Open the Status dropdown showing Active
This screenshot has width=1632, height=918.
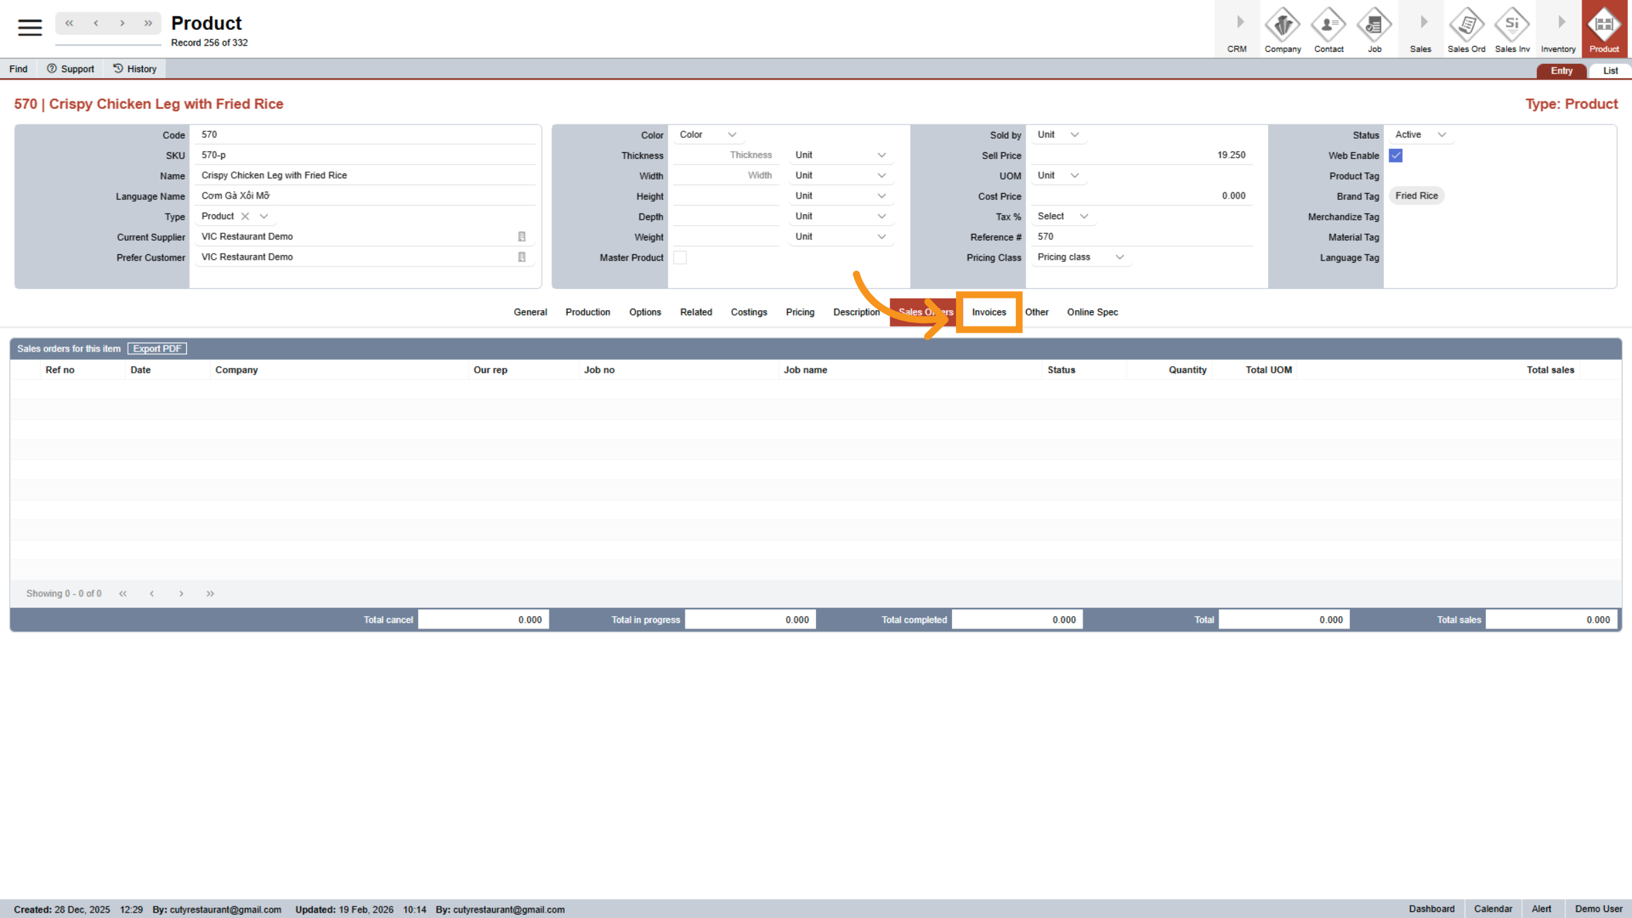pos(1420,135)
